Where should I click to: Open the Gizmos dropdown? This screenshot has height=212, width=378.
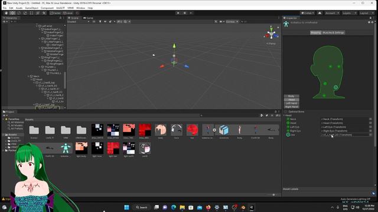click(x=232, y=22)
